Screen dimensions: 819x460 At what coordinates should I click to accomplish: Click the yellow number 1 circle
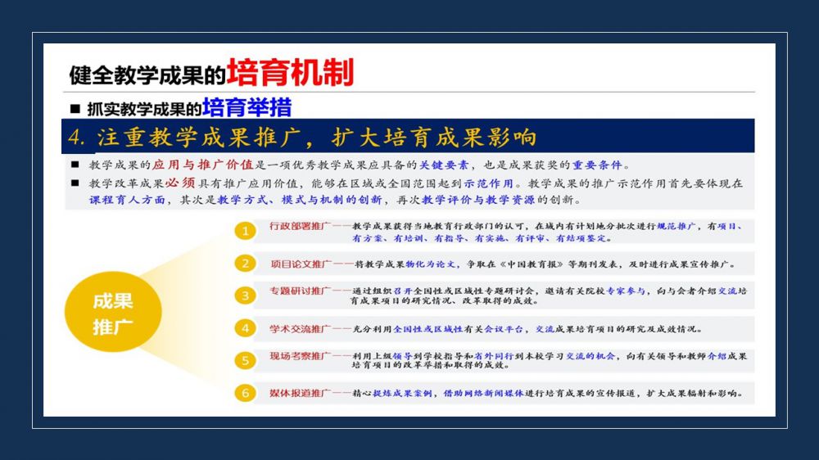click(x=244, y=232)
